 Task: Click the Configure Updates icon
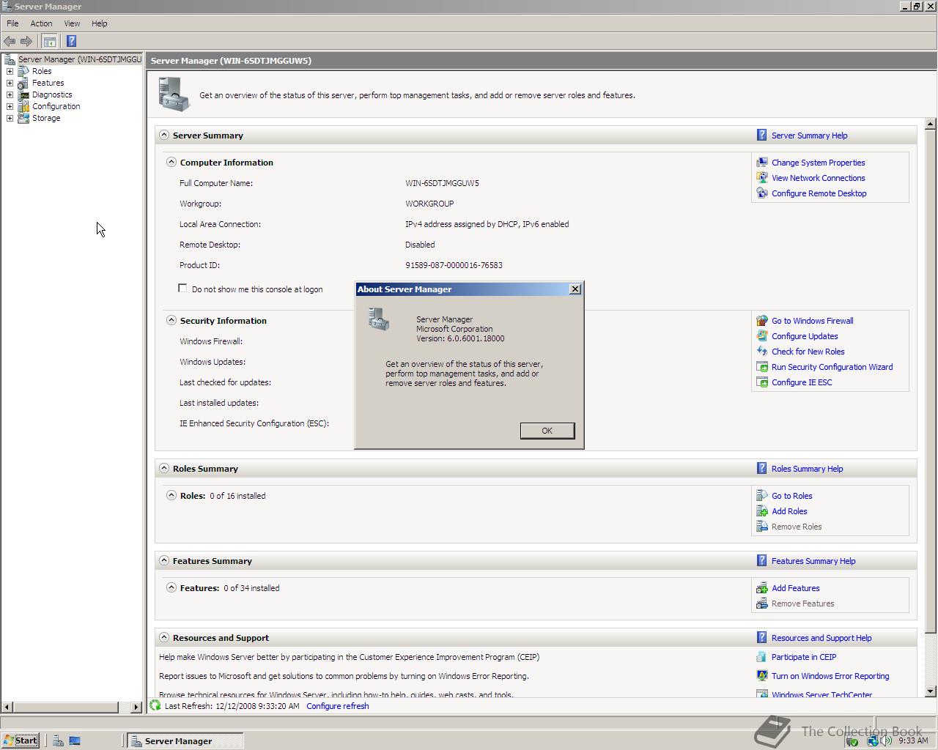point(762,336)
